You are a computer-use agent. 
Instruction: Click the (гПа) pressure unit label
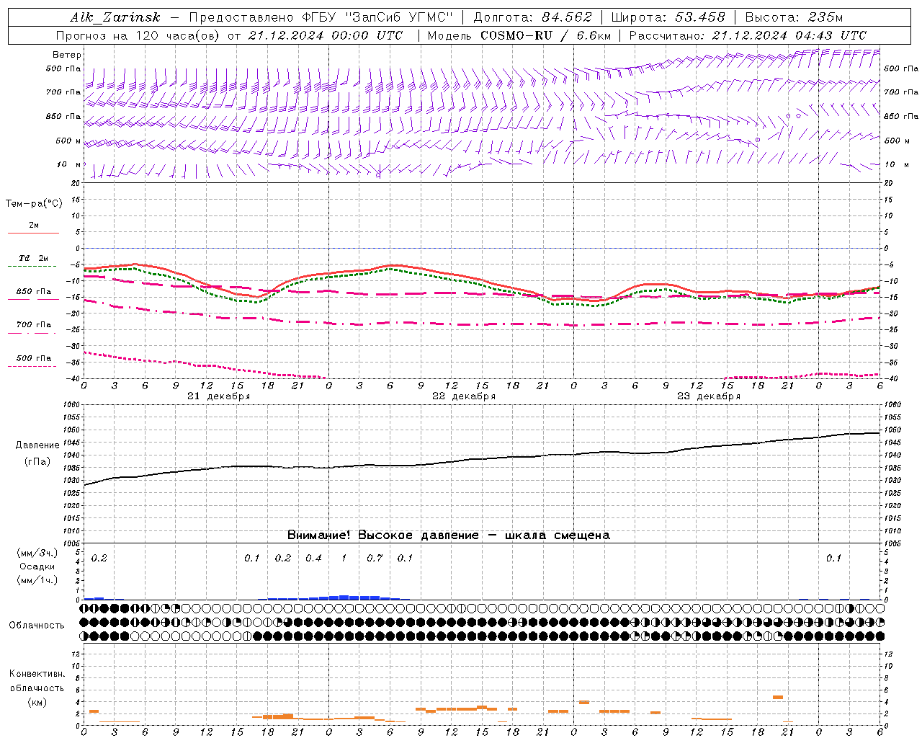(x=37, y=462)
